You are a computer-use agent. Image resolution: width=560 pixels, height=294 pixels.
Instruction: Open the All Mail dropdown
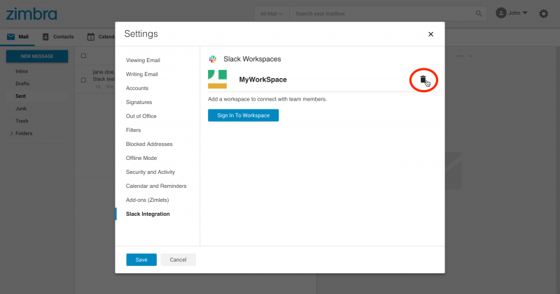(x=272, y=14)
